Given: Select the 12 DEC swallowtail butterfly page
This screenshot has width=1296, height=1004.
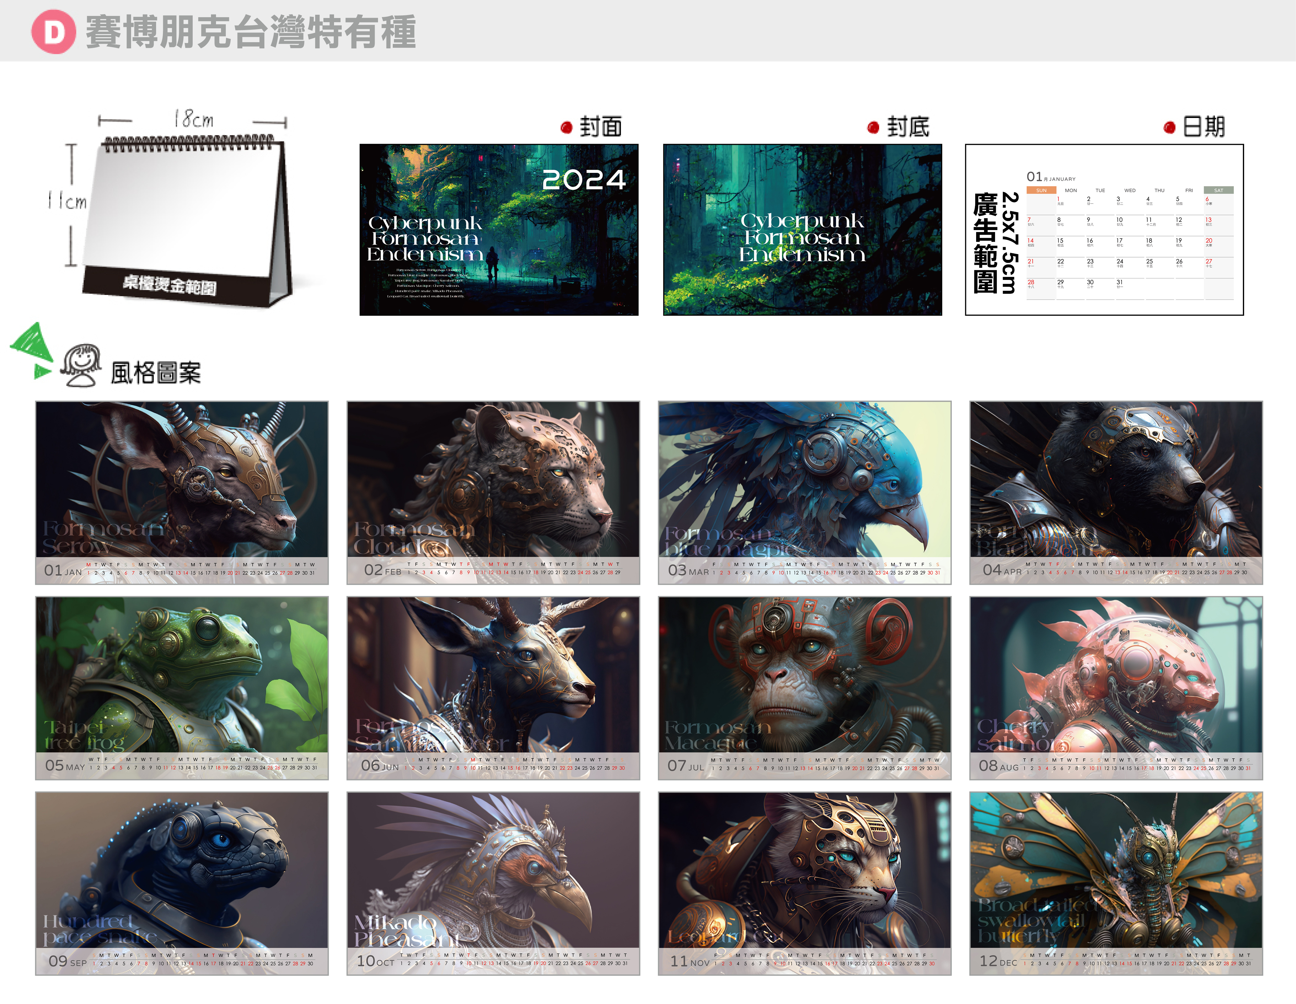Looking at the screenshot, I should click(1116, 883).
